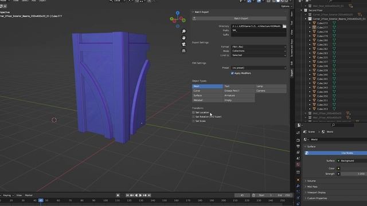Click the World Color node dot
This screenshot has height=206, width=367.
338,168
